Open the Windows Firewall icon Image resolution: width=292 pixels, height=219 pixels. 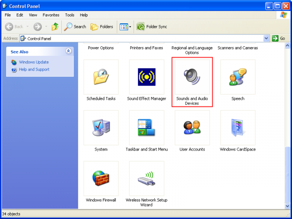(x=101, y=179)
